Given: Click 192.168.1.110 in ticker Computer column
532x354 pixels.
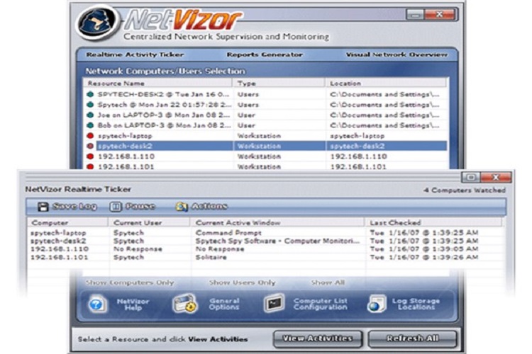Looking at the screenshot, I should click(60, 249).
